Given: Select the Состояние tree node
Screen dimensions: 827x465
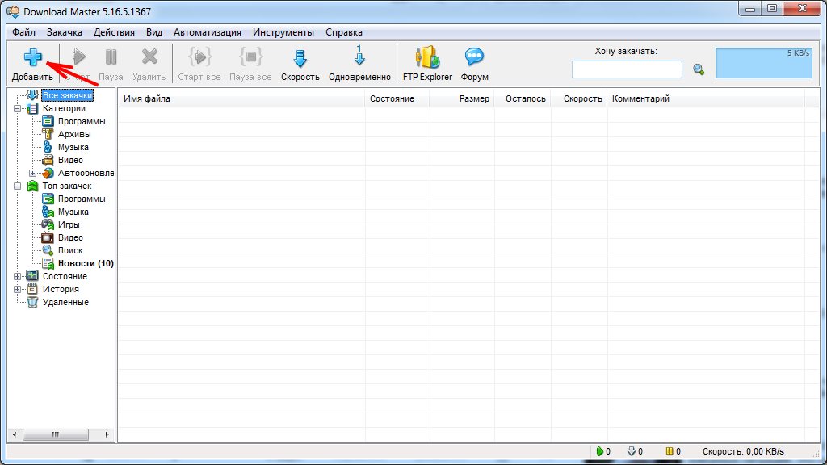Looking at the screenshot, I should (x=65, y=276).
